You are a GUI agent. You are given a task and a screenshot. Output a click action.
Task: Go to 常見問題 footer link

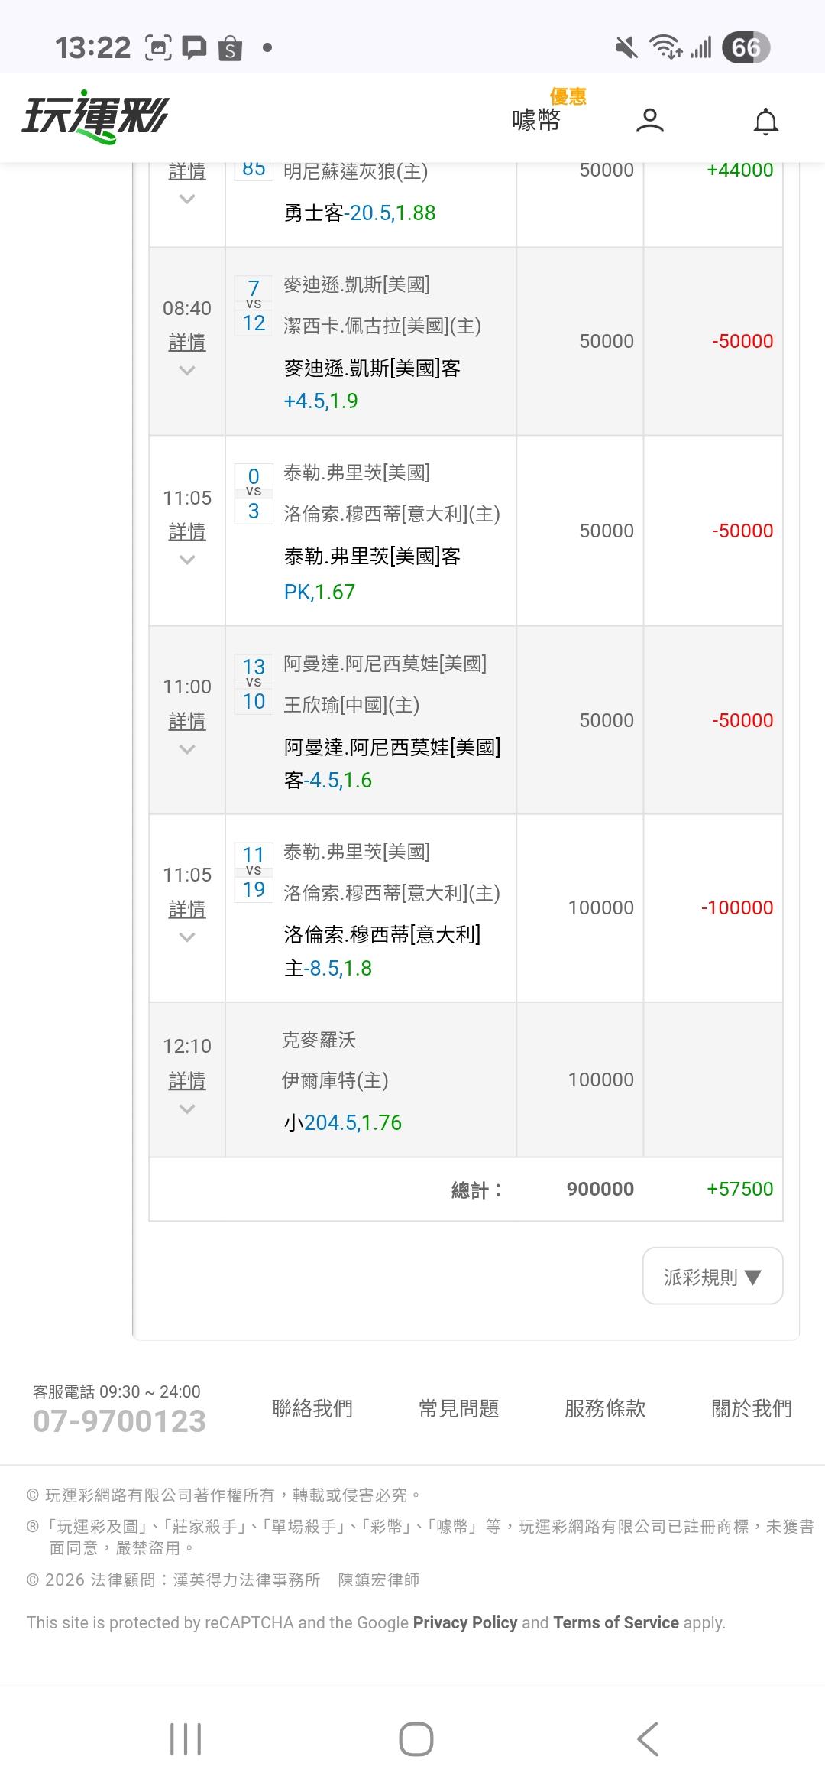(458, 1408)
